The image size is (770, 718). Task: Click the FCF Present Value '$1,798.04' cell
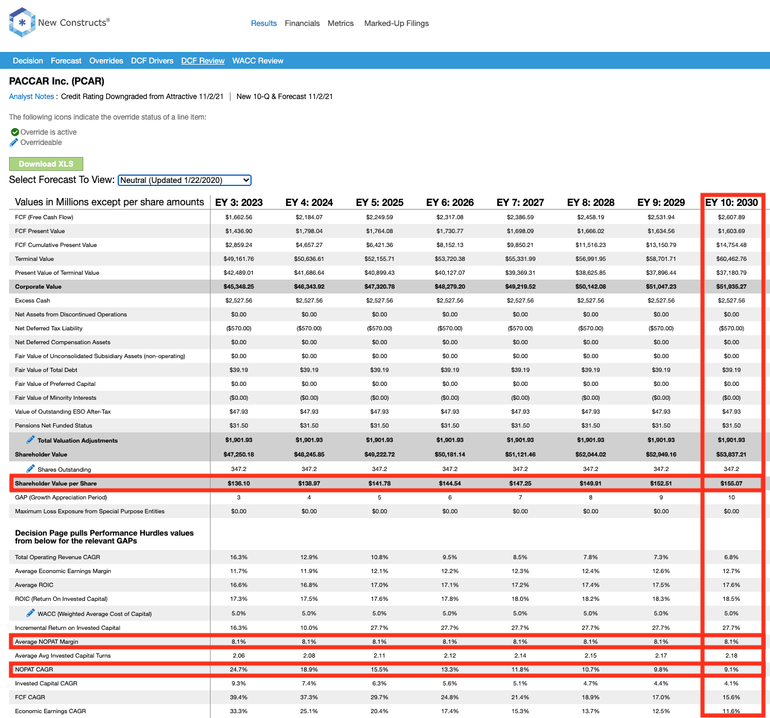pos(309,231)
